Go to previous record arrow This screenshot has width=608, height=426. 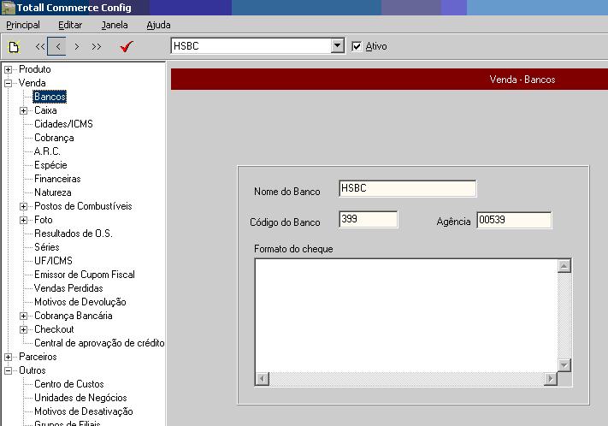(58, 47)
